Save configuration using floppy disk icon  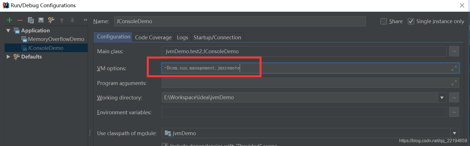point(41,20)
